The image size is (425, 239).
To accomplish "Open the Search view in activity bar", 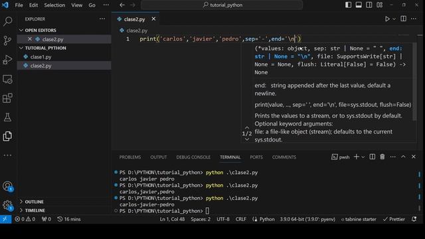I will 7,21.
